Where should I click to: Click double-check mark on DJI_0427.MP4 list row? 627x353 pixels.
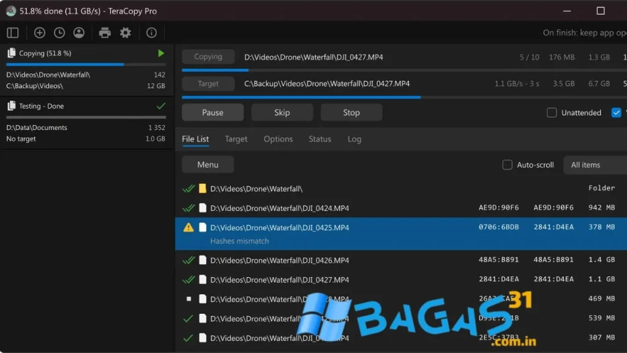(189, 279)
